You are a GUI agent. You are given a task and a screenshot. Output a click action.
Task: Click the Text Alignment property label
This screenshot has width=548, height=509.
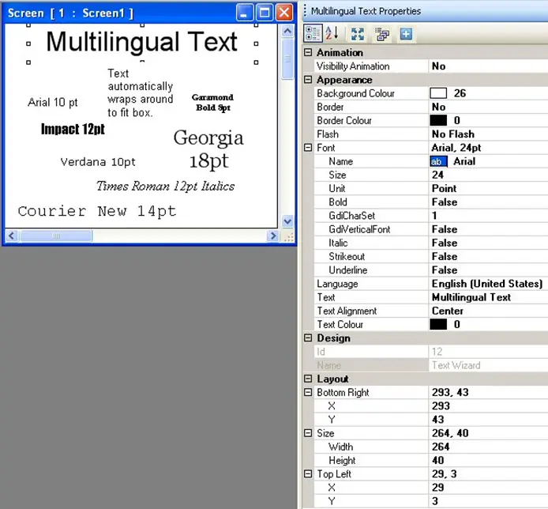coord(347,311)
